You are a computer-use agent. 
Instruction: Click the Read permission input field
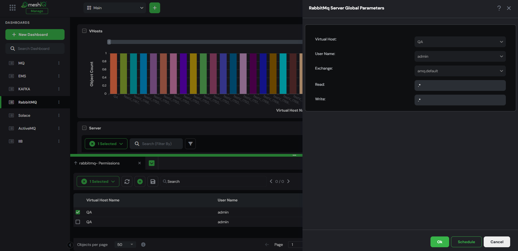[460, 85]
